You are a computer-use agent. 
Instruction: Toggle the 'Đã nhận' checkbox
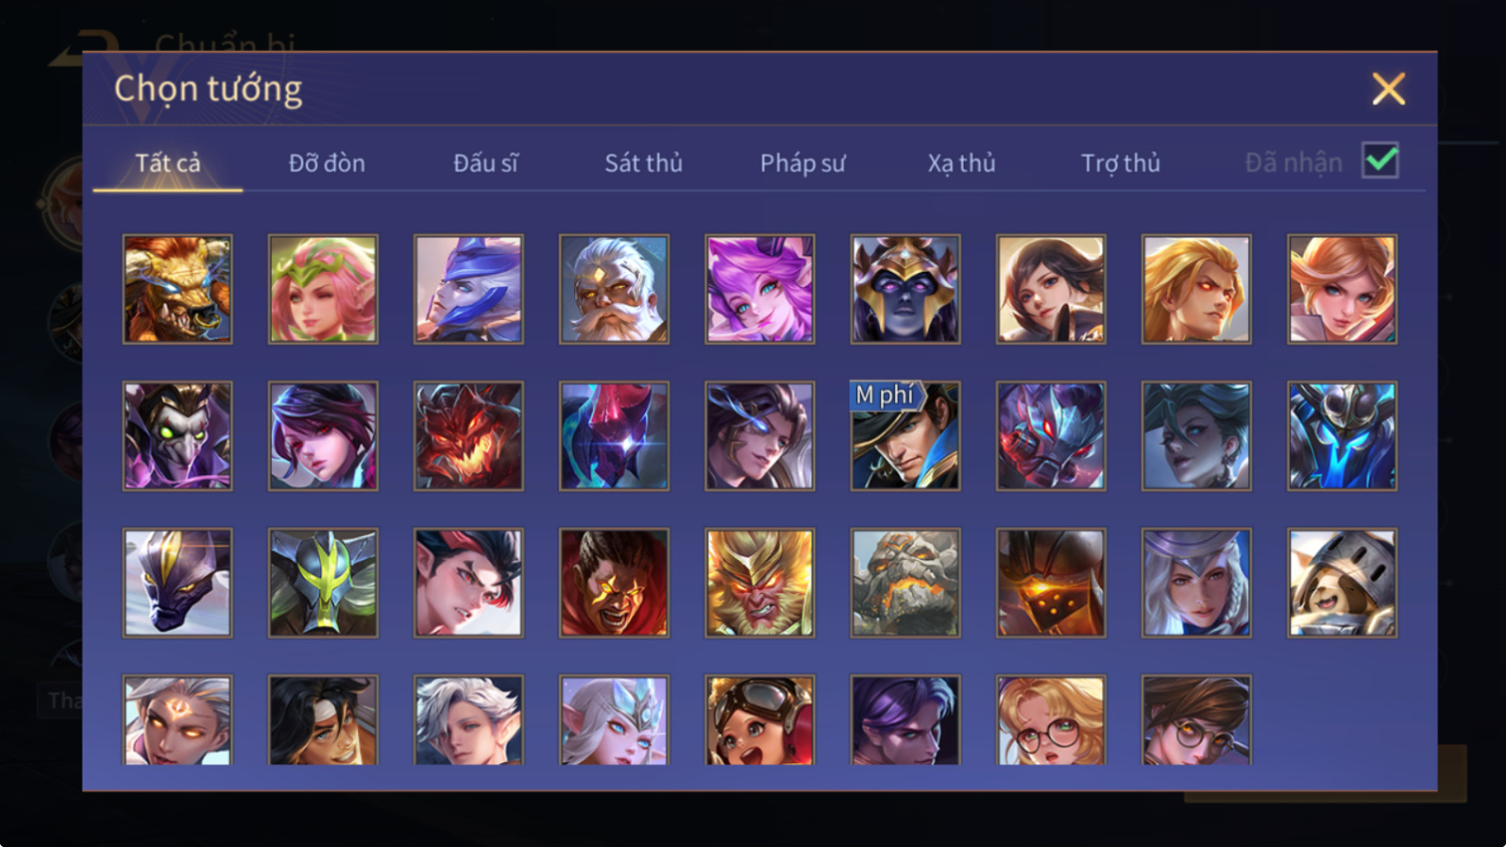click(x=1380, y=160)
